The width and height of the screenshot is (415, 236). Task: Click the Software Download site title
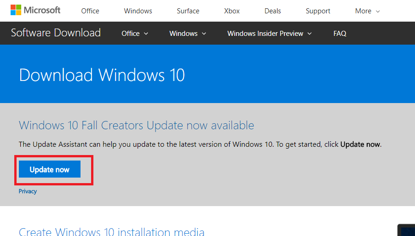pos(56,33)
